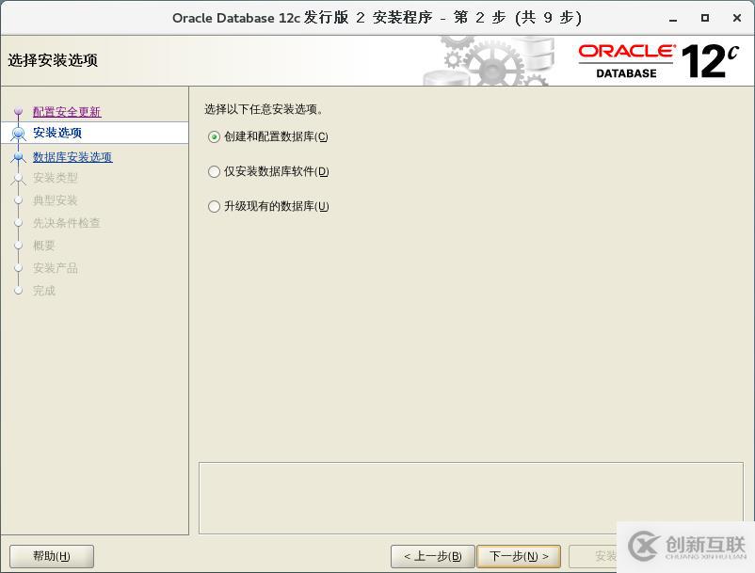Click the 帮助(H) help button
This screenshot has width=755, height=573.
point(52,556)
